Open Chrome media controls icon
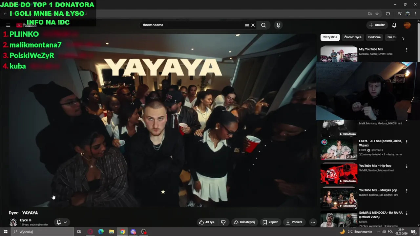 pyautogui.click(x=400, y=14)
